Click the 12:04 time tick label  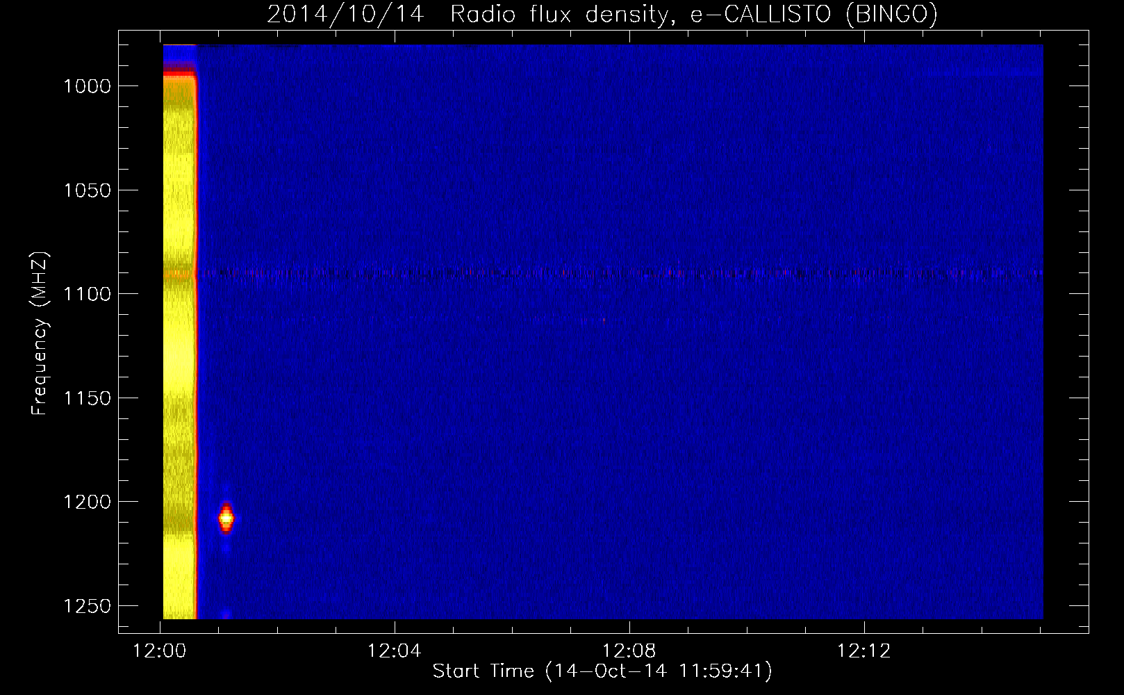395,651
